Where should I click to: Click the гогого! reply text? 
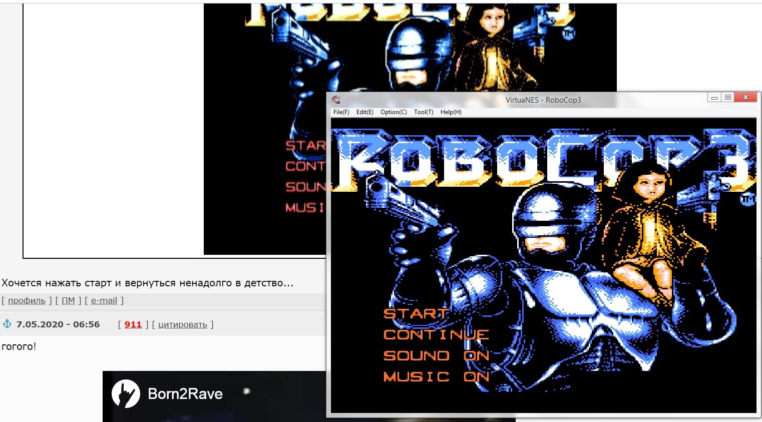click(x=19, y=346)
